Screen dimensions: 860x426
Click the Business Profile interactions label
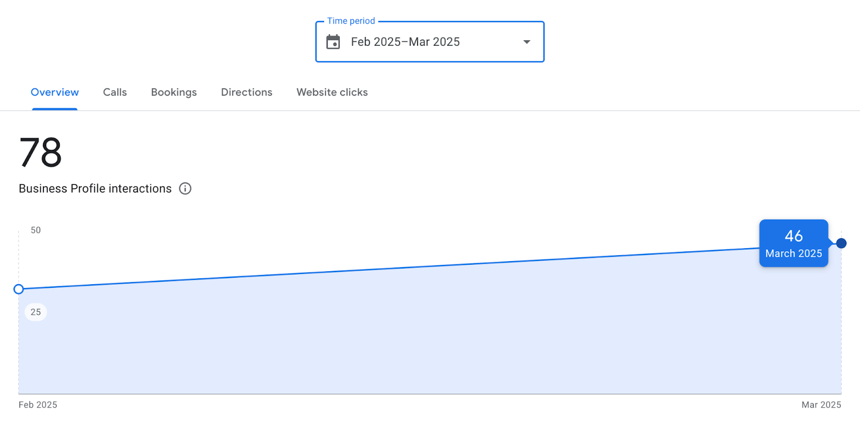coord(95,189)
